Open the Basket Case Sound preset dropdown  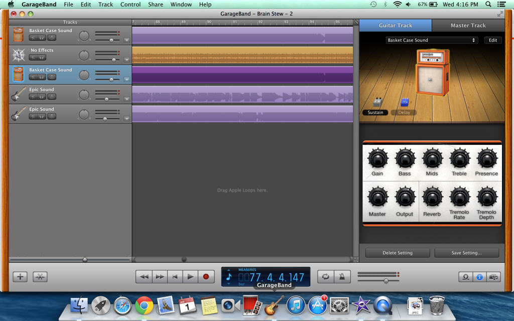pos(432,40)
